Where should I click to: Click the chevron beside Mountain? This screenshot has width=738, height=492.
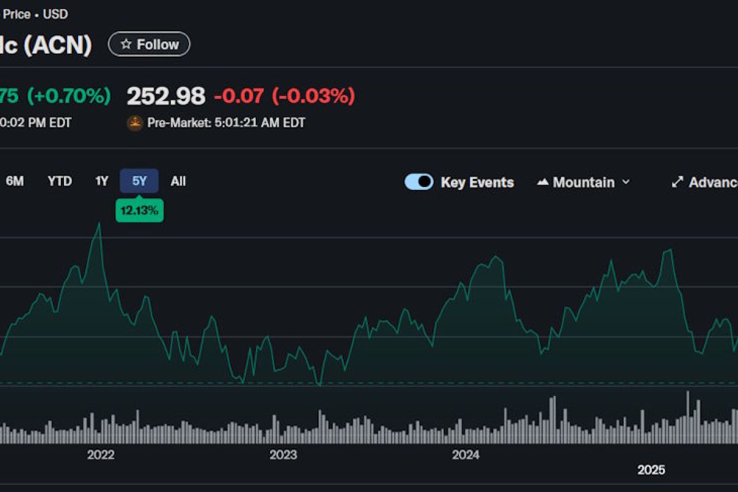tap(625, 182)
